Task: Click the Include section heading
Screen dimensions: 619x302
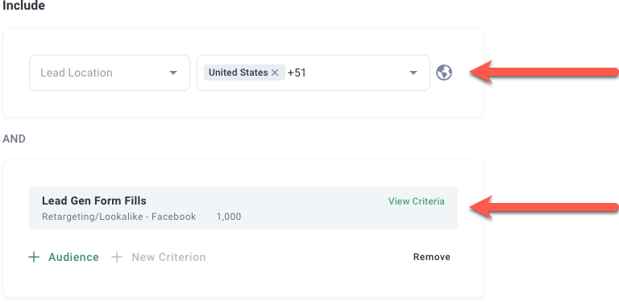Action: click(x=23, y=6)
